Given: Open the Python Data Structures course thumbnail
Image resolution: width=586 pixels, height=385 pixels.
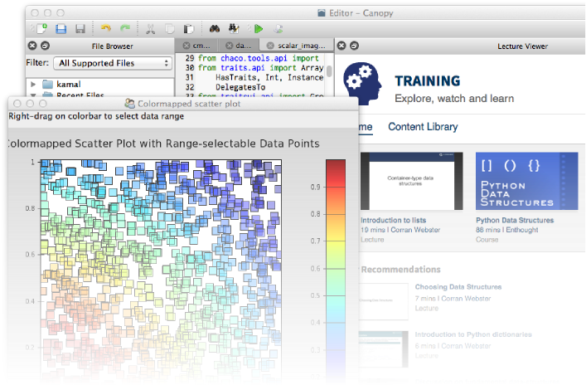Looking at the screenshot, I should click(526, 181).
